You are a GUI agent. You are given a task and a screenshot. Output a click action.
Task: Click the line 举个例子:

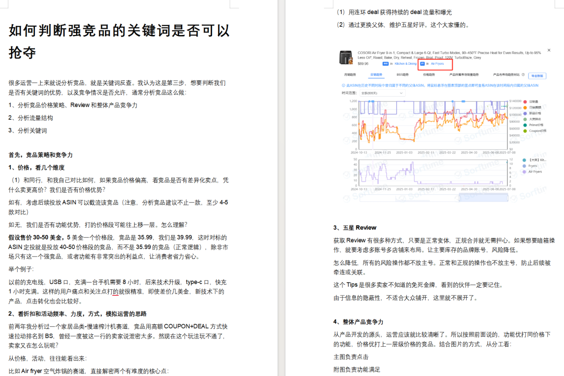(21, 269)
